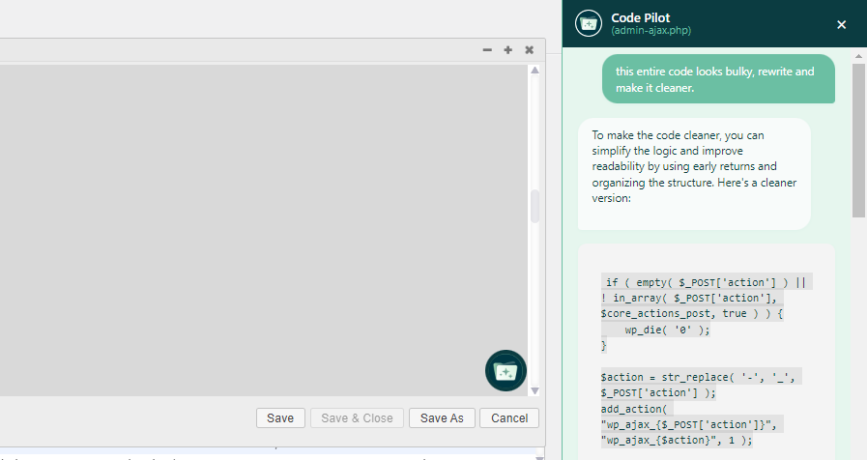The height and width of the screenshot is (460, 867).
Task: Click the Save button
Action: [x=280, y=418]
